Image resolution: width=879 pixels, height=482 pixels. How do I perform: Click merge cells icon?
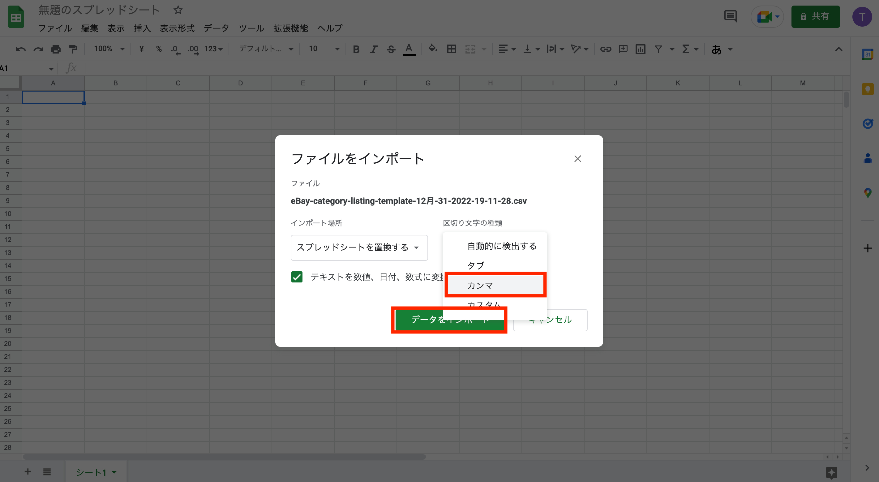470,49
